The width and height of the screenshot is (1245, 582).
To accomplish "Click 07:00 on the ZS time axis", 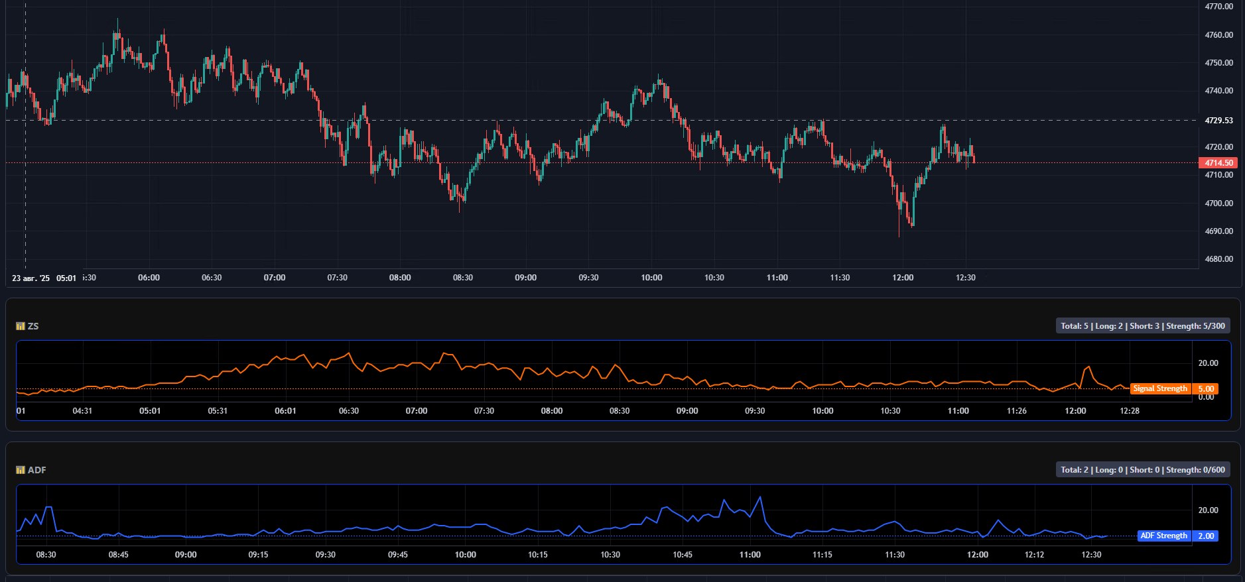I will click(417, 411).
